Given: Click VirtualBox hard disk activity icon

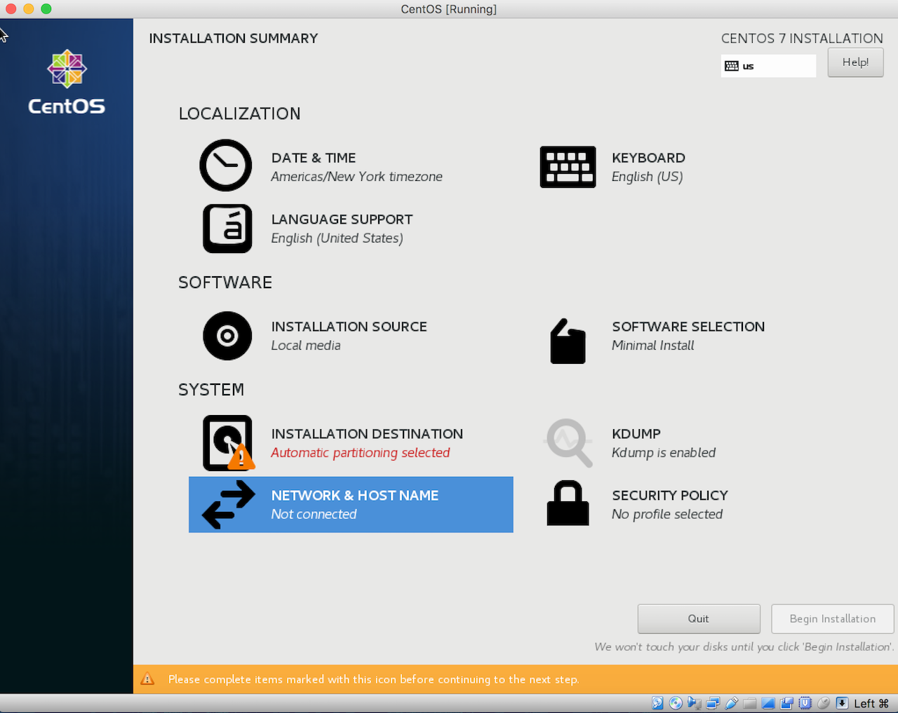Looking at the screenshot, I should (x=657, y=703).
